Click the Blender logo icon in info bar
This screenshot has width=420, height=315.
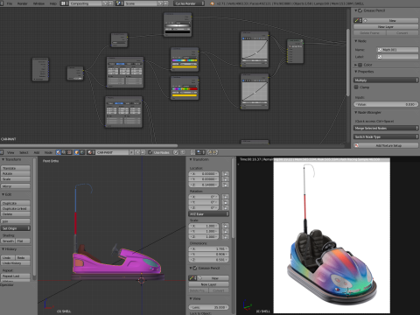212,3
